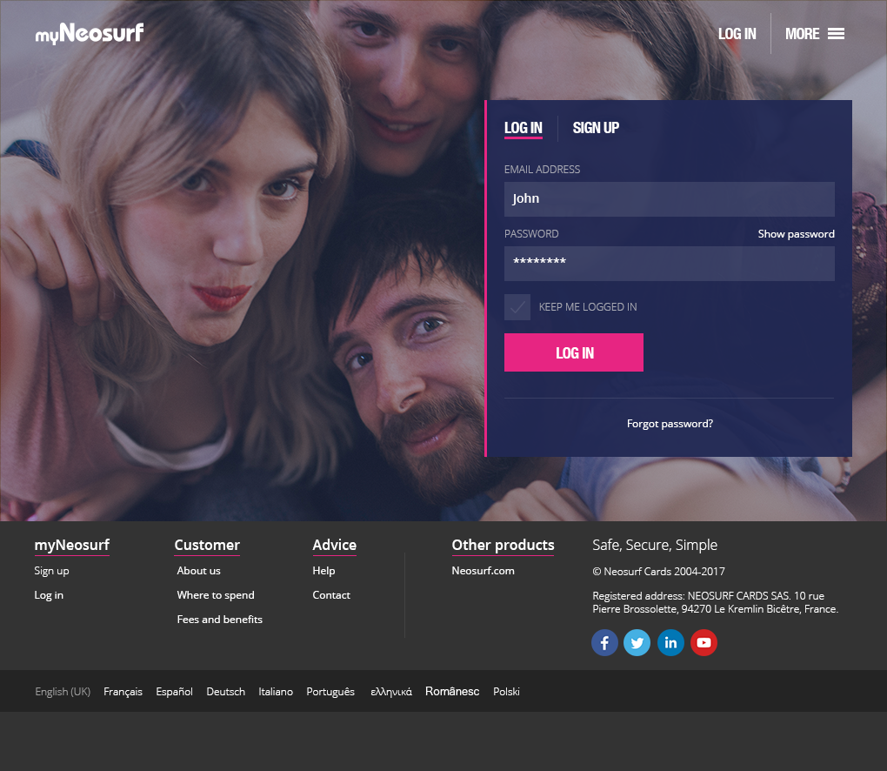The width and height of the screenshot is (887, 771).
Task: Click the myNeosurf footer heading
Action: [x=72, y=545]
